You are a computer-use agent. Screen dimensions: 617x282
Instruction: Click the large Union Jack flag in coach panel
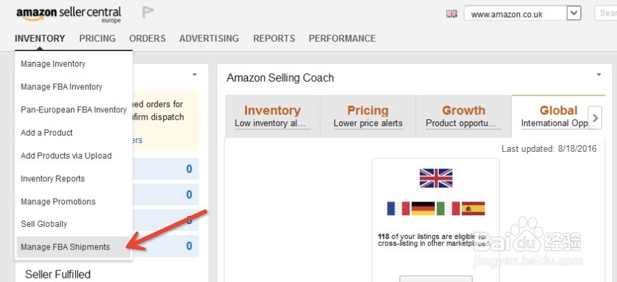[x=435, y=178]
